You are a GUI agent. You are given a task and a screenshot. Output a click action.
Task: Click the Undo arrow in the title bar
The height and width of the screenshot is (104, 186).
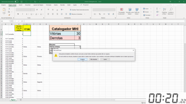(x=26, y=2)
